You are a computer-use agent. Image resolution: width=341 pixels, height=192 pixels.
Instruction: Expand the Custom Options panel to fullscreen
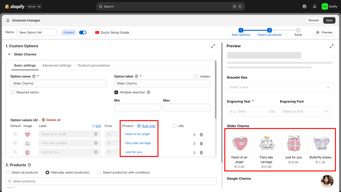(213, 46)
